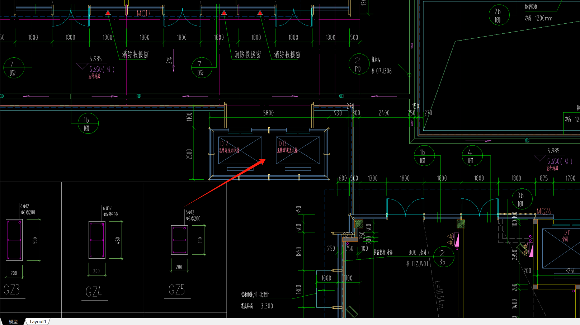Select the GZ12 column label
This screenshot has width=580, height=325.
tap(348, 235)
